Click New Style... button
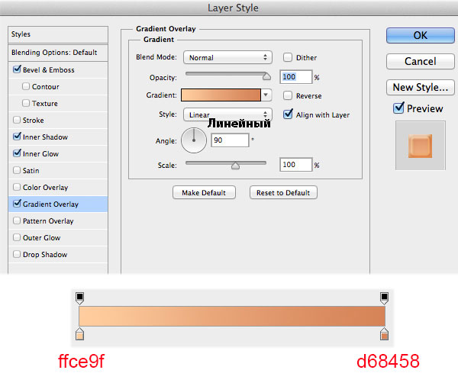 pos(421,87)
